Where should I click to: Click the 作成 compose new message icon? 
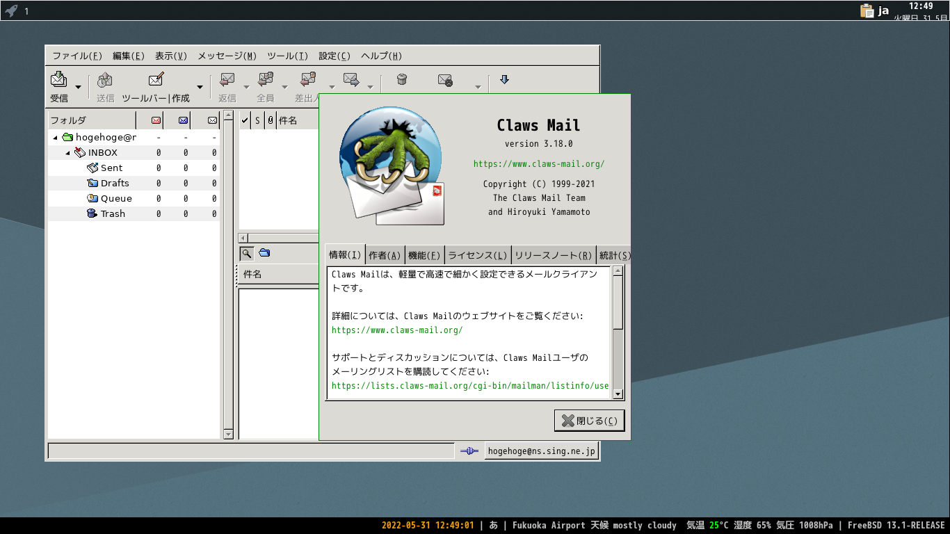pyautogui.click(x=156, y=79)
